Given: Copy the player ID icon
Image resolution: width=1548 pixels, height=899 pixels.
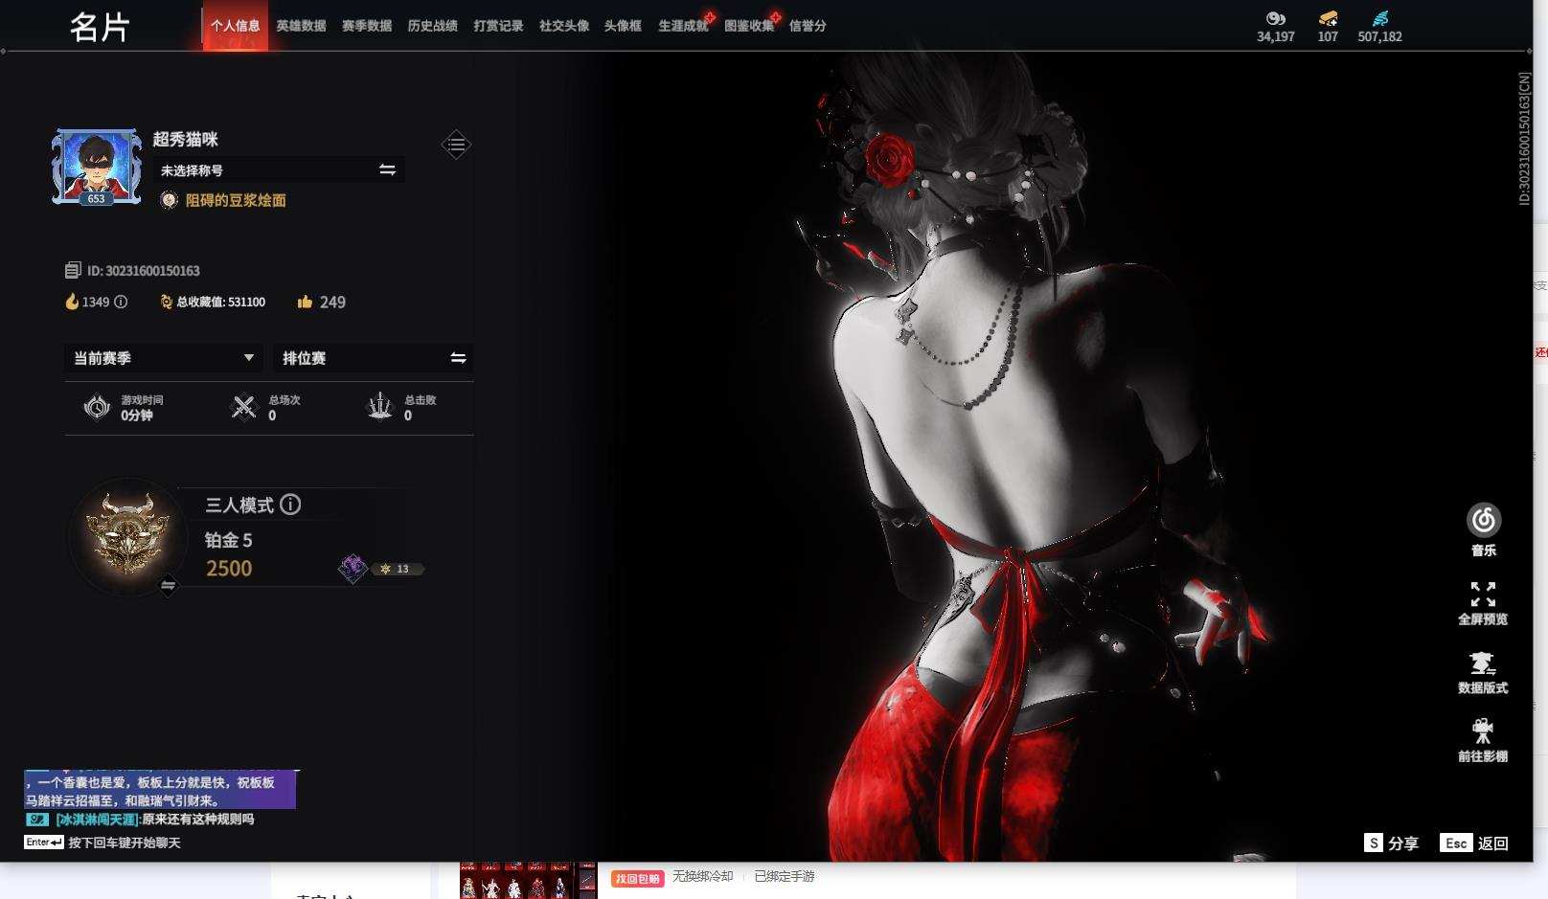Looking at the screenshot, I should pos(73,271).
